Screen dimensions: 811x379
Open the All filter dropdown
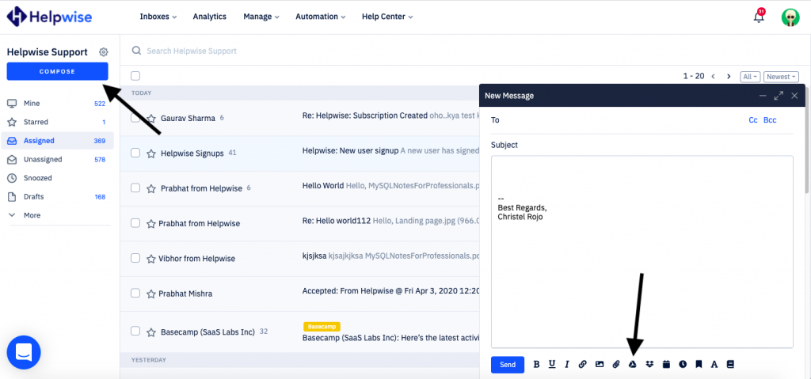click(x=751, y=77)
